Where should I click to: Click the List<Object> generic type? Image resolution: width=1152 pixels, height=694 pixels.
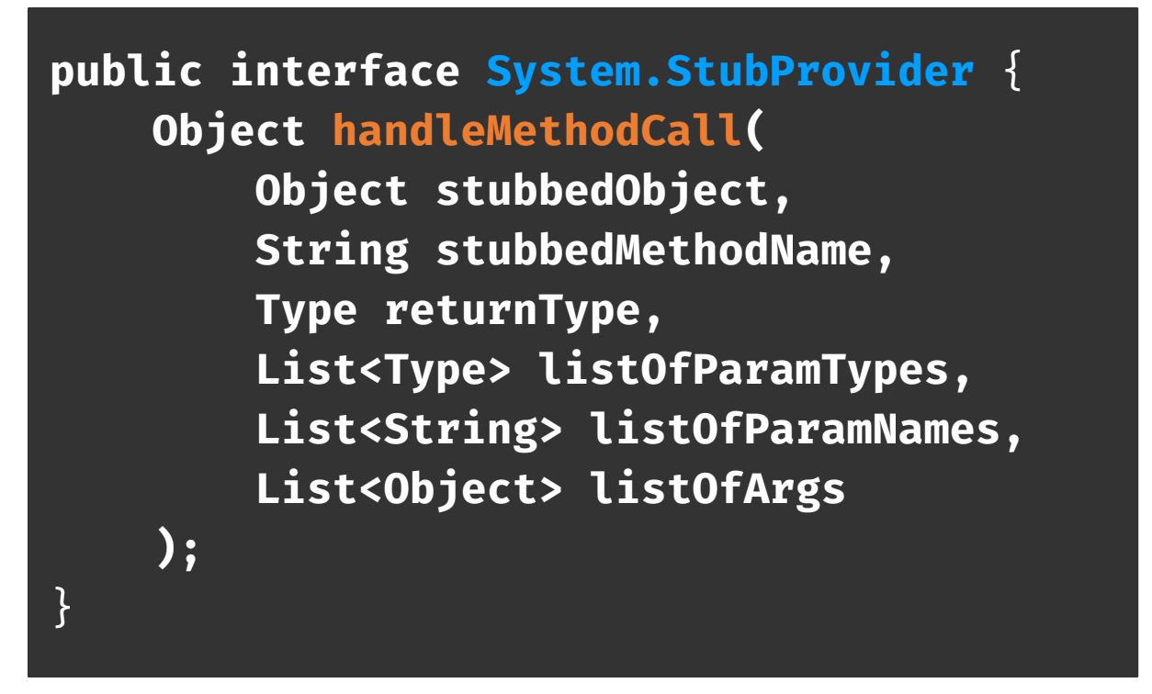(408, 490)
